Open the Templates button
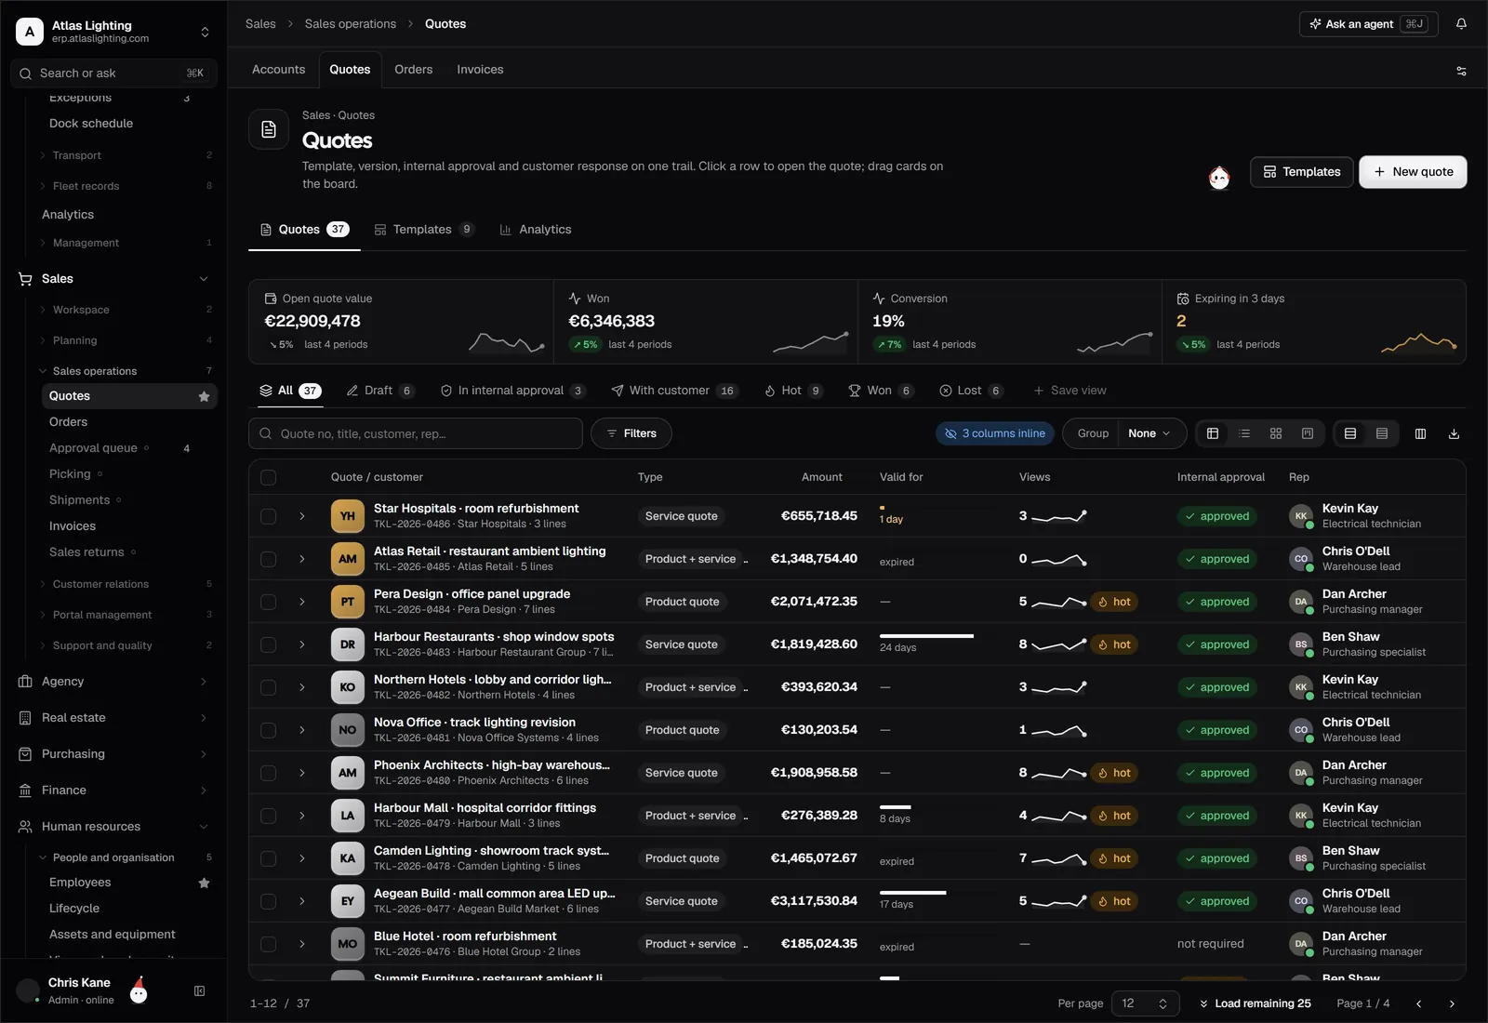The width and height of the screenshot is (1488, 1023). tap(1301, 172)
